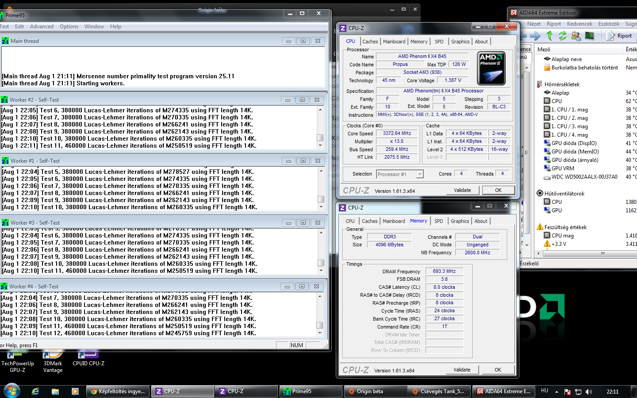Click the Worker #1 scrollbar up arrow
637x398 pixels.
[x=321, y=171]
